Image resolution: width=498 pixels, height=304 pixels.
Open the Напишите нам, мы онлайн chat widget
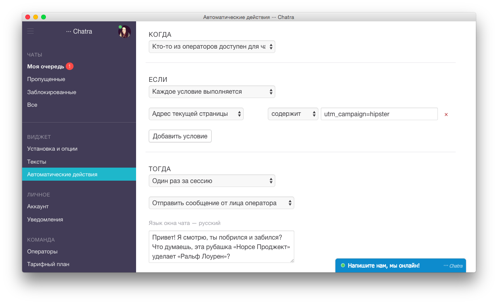tap(384, 266)
